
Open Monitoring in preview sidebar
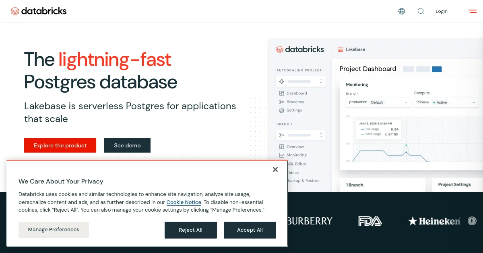(x=297, y=155)
